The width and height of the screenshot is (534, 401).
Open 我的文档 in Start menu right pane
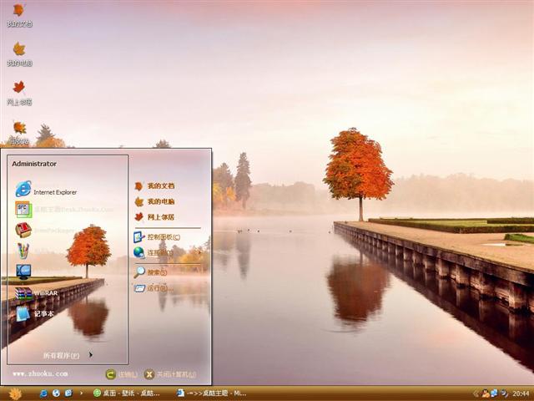pyautogui.click(x=154, y=186)
